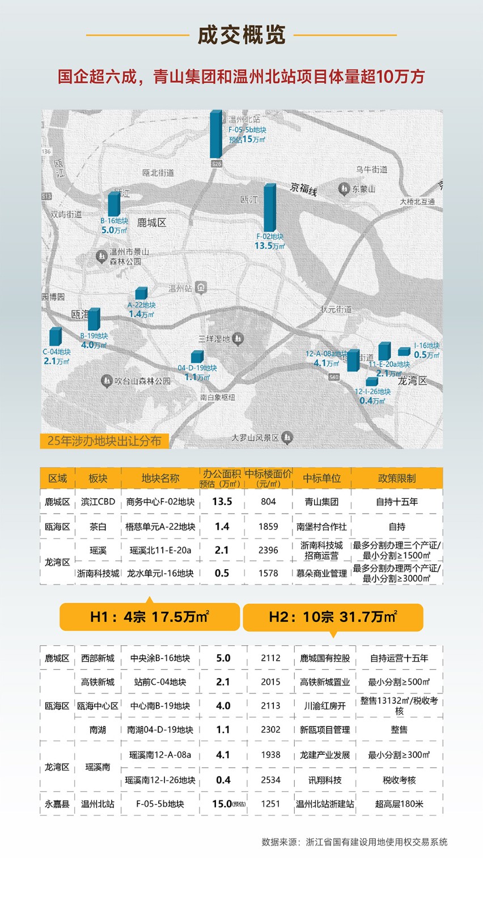483x908 pixels.
Task: Click the S40 highway shield on map
Action: point(334,377)
